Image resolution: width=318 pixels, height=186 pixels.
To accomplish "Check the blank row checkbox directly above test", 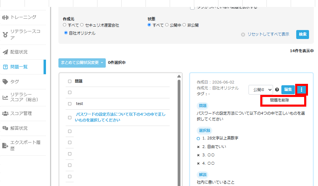I will coord(70,92).
